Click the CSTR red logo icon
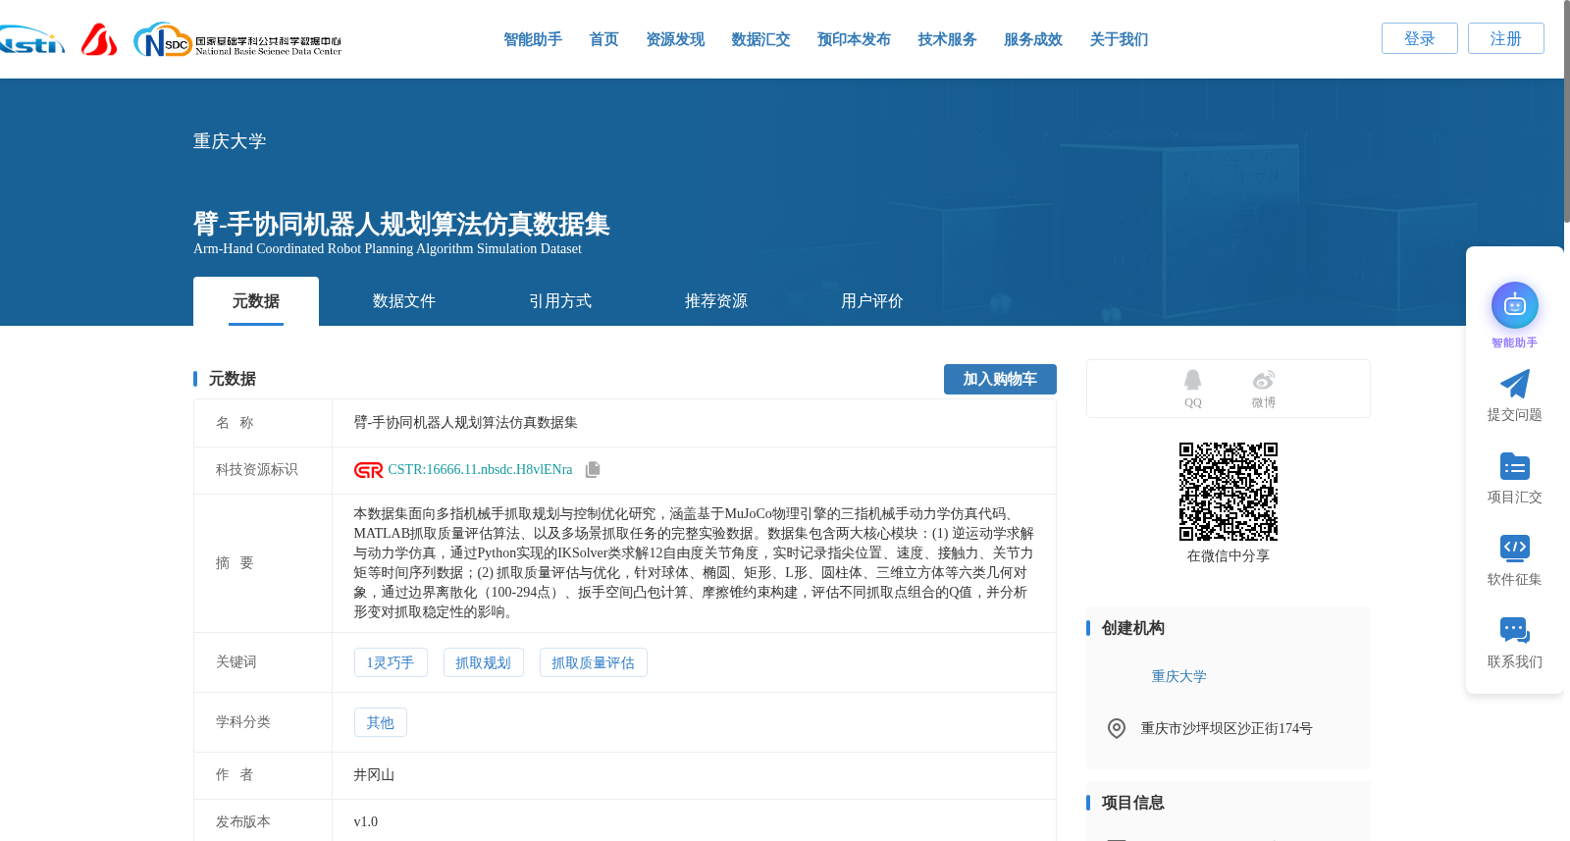1570x841 pixels. (368, 470)
